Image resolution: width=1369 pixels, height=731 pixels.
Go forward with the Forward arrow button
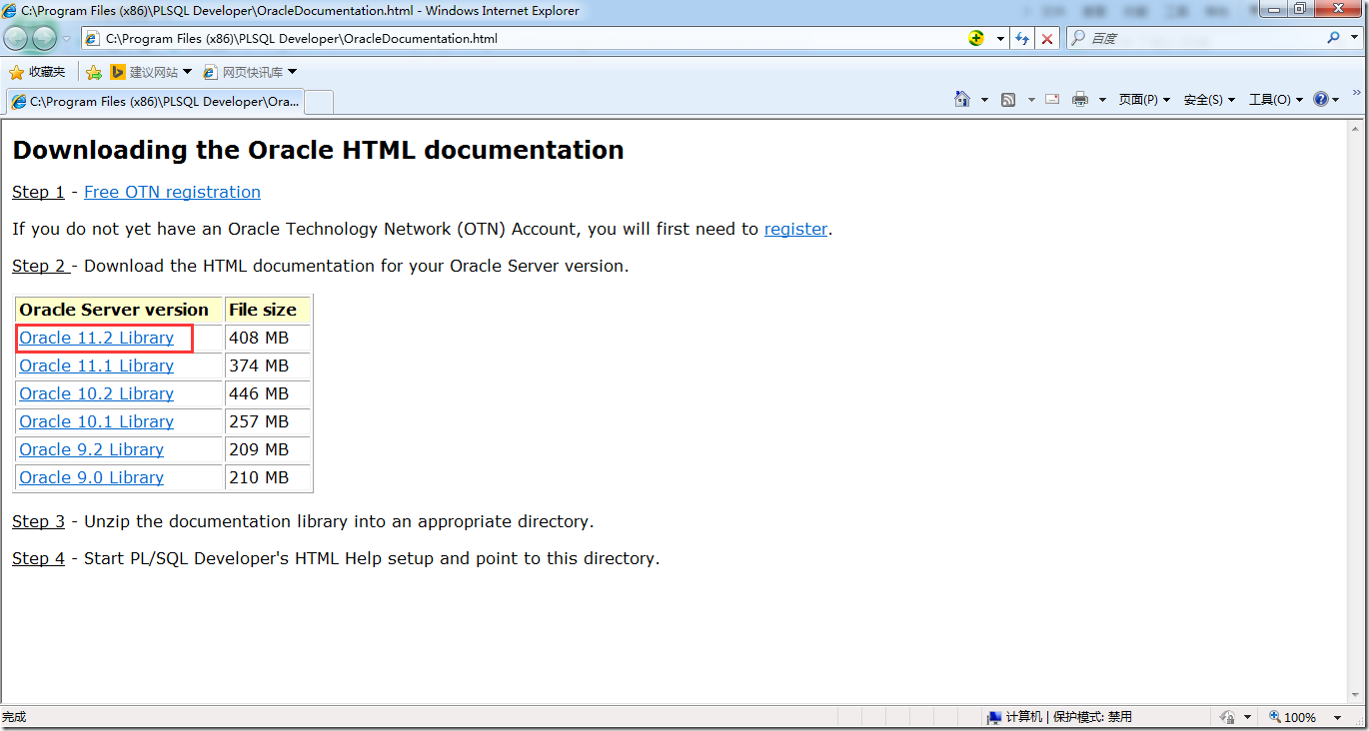(x=45, y=38)
